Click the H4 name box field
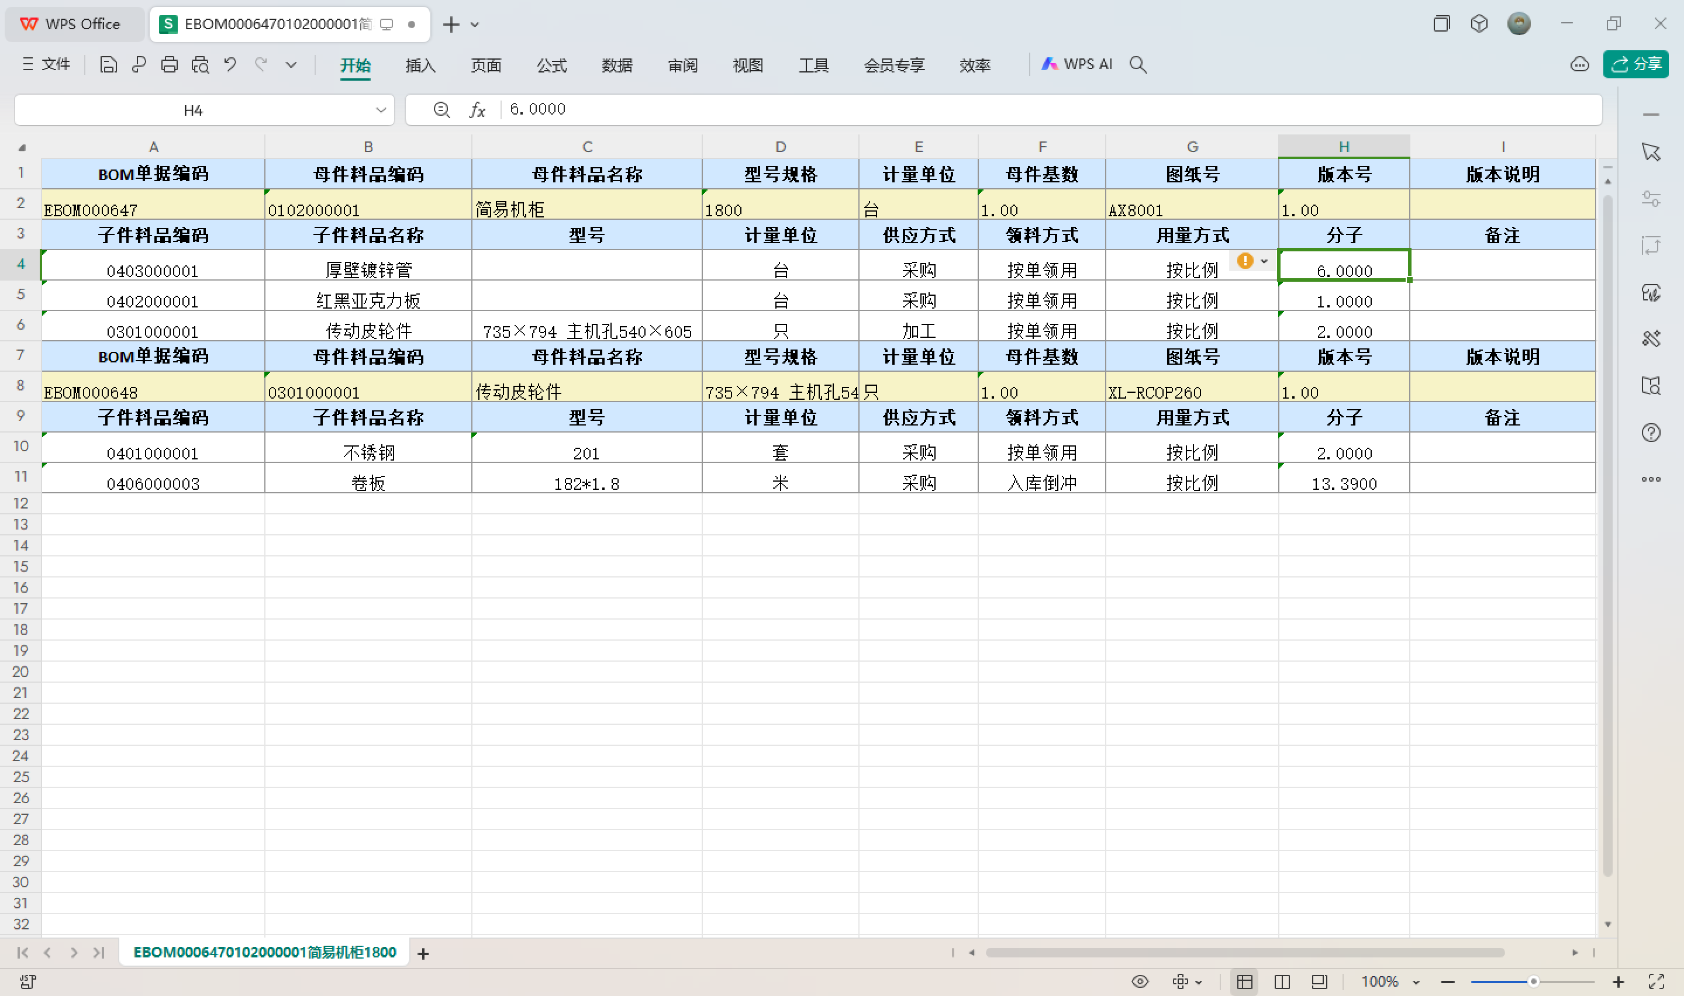Image resolution: width=1684 pixels, height=996 pixels. pos(192,110)
